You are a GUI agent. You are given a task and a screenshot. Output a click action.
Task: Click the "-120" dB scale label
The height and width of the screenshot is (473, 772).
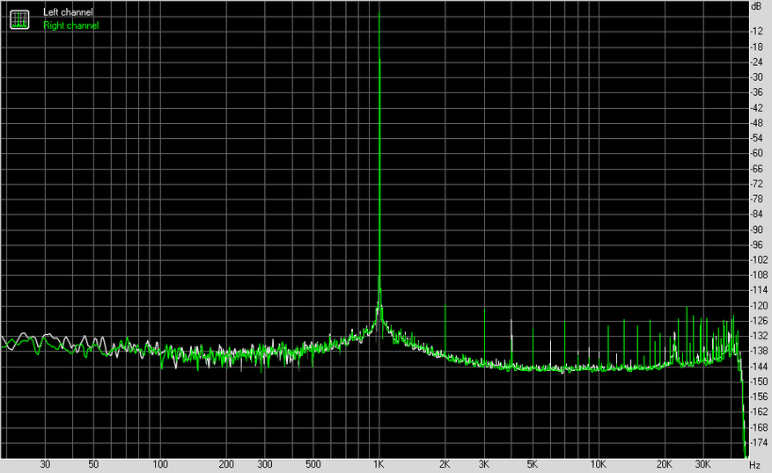pyautogui.click(x=758, y=306)
